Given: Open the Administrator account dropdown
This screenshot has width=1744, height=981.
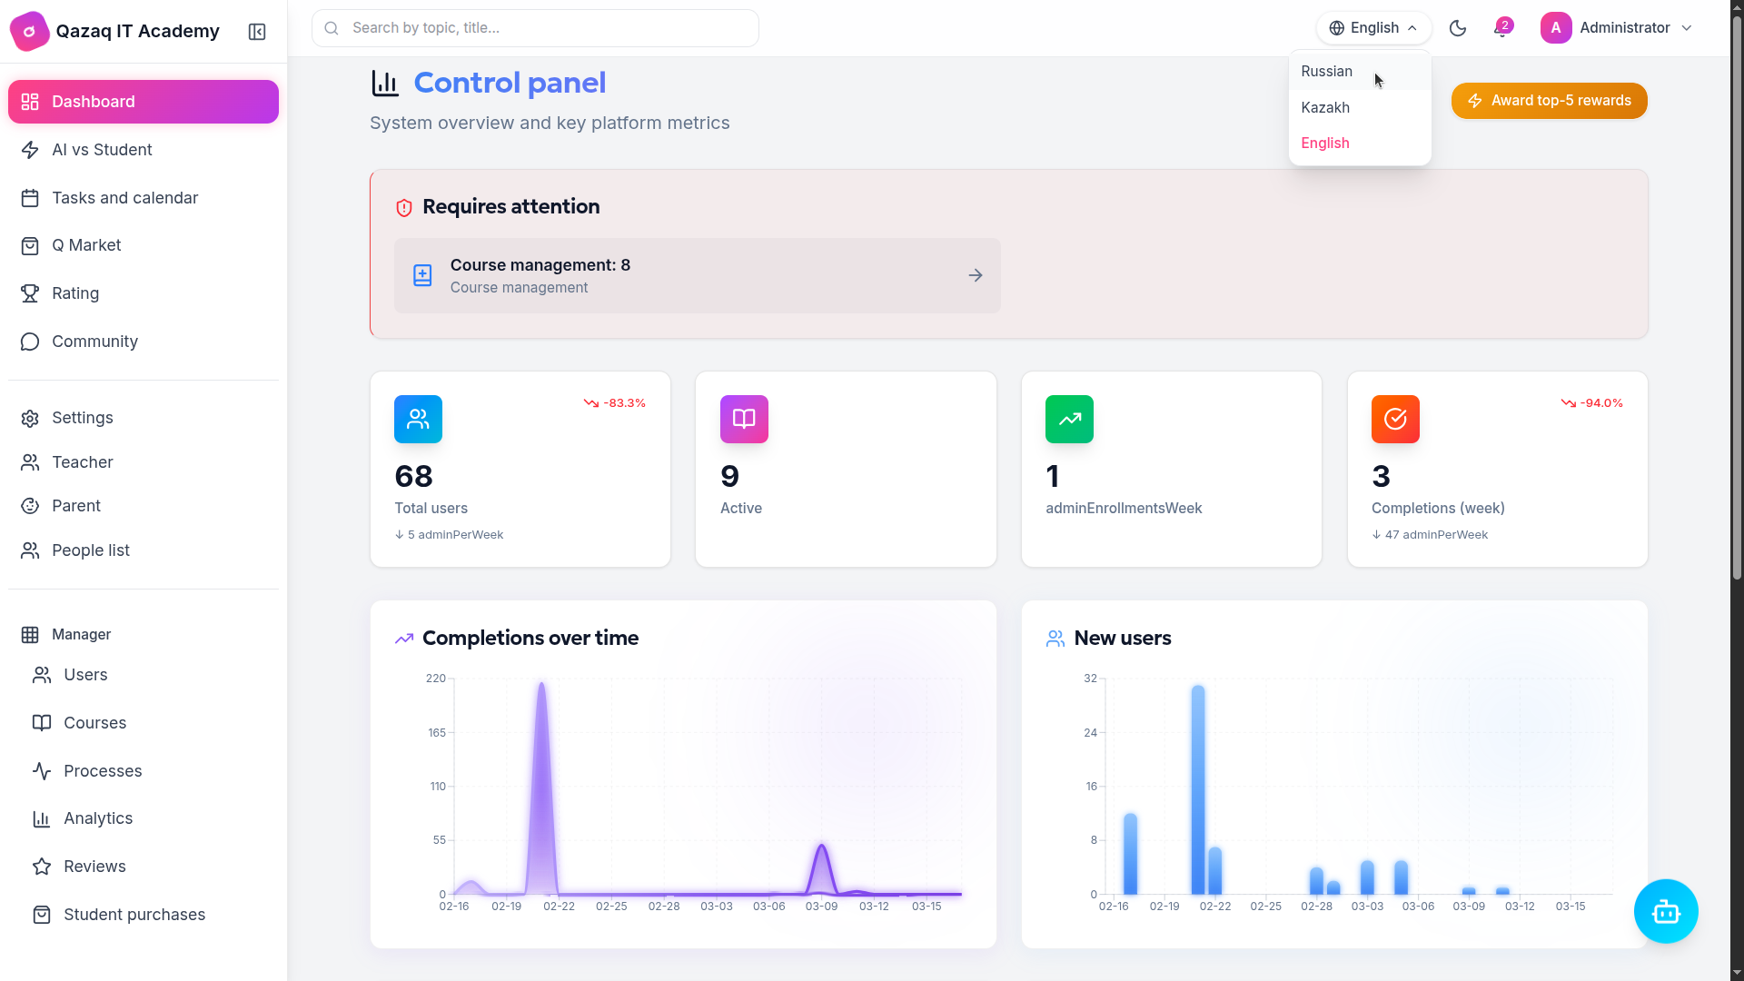Looking at the screenshot, I should point(1617,27).
